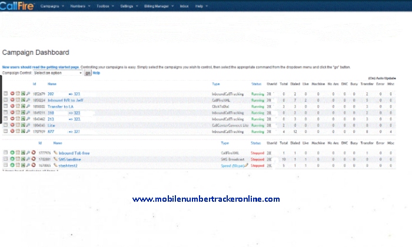Click green start icon for Inbound Toll-free campaign
Viewport: 412px width, 247px height.
tap(12, 153)
